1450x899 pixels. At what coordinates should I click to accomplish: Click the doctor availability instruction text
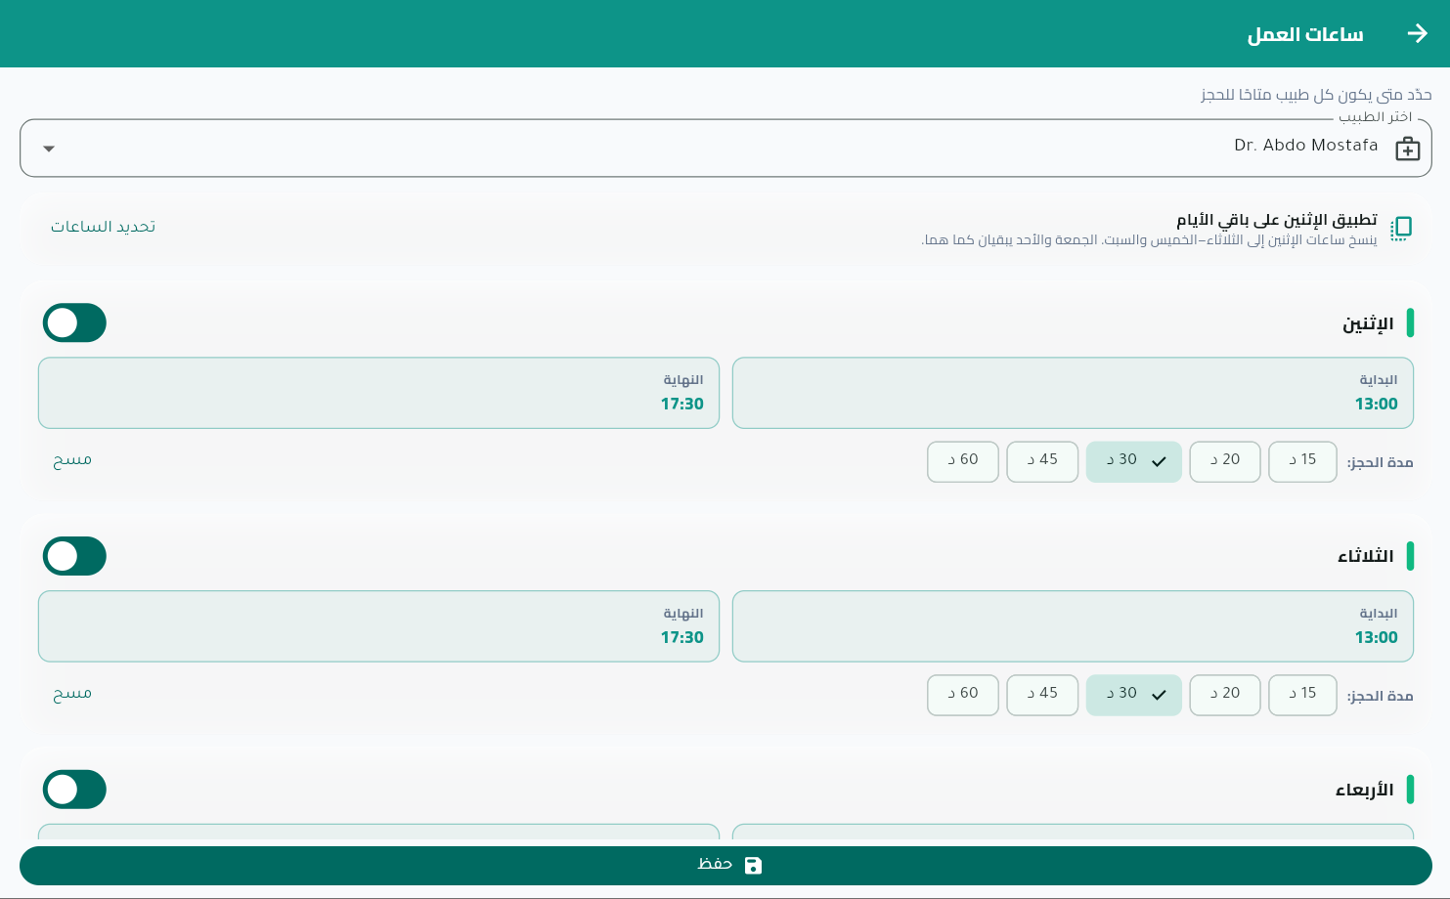[1316, 95]
